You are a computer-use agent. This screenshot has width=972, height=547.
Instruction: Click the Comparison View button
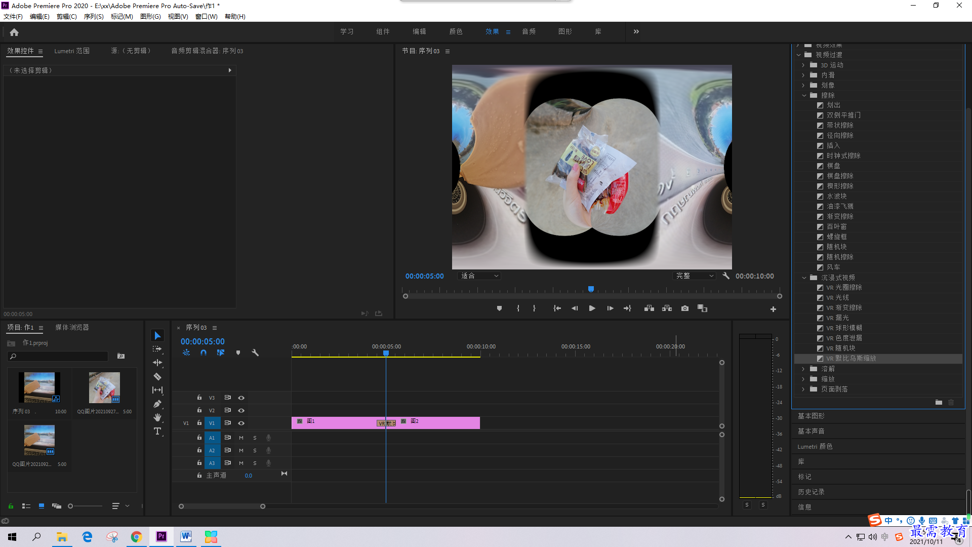702,308
